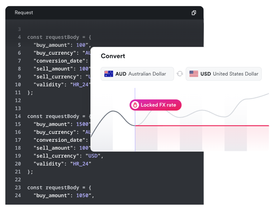Click the vertical purple marker line on the chart
Viewport: 275px width, 210px height.
135,136
